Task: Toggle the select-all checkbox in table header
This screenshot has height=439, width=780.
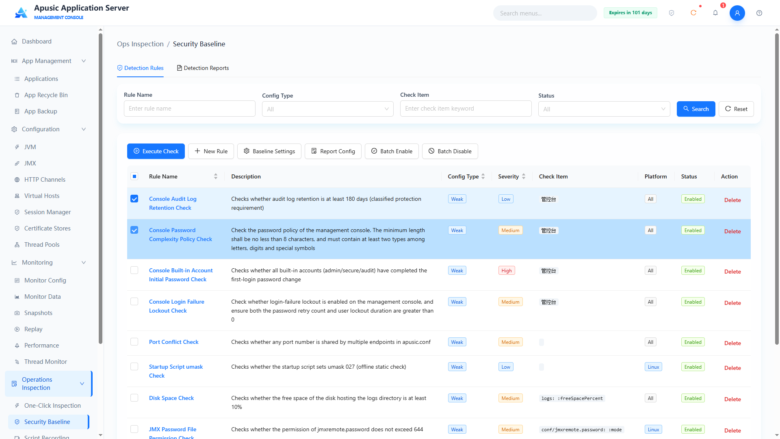Action: [x=134, y=176]
